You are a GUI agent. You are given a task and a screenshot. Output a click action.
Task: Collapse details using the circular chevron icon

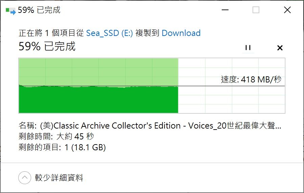(25, 178)
